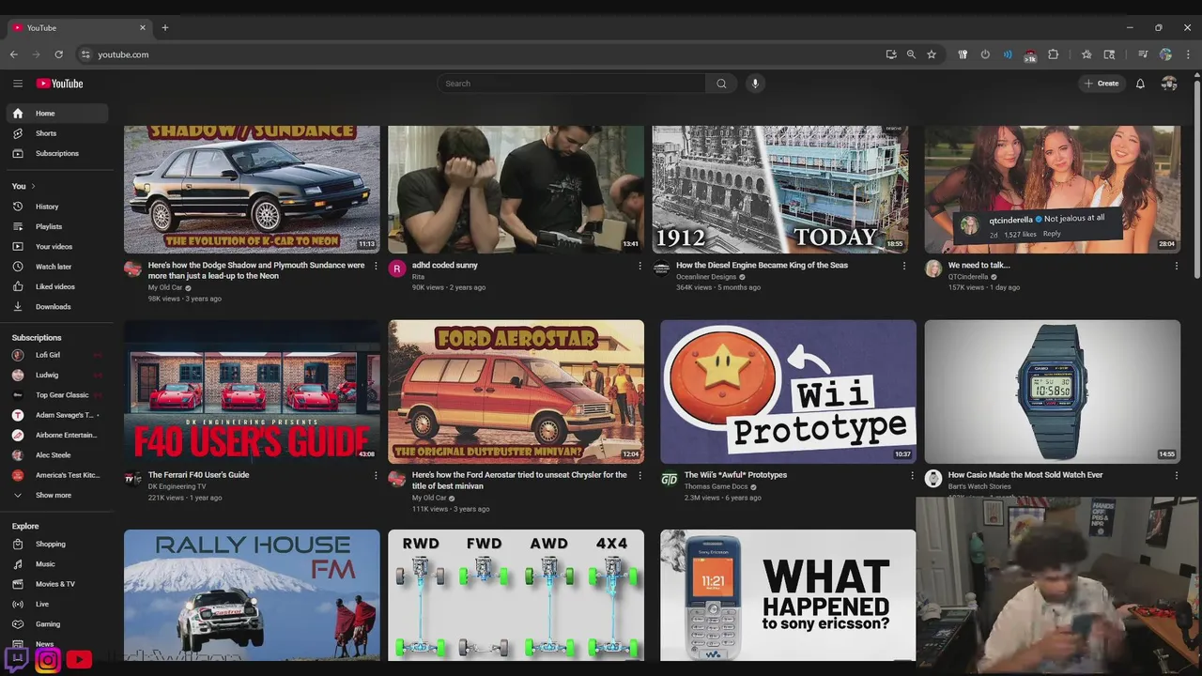Open Subscriptions in the sidebar
This screenshot has height=676, width=1202.
[x=56, y=153]
